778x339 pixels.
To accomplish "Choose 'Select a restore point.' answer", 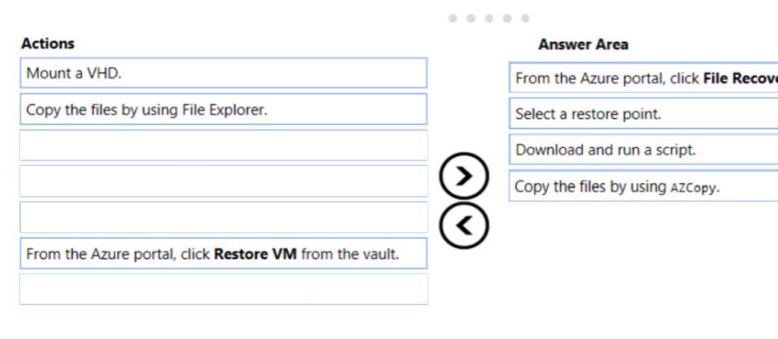I will (644, 113).
